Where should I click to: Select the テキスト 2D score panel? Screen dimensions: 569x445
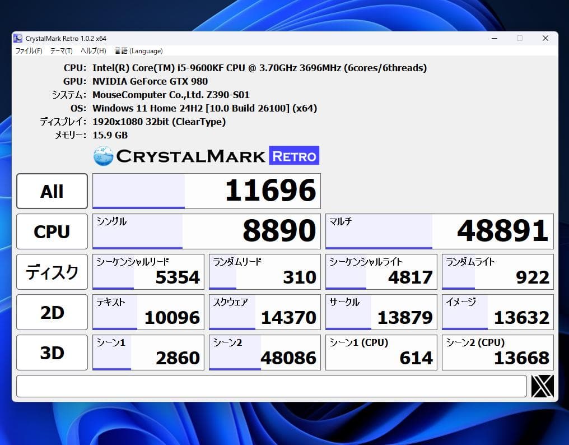[148, 312]
